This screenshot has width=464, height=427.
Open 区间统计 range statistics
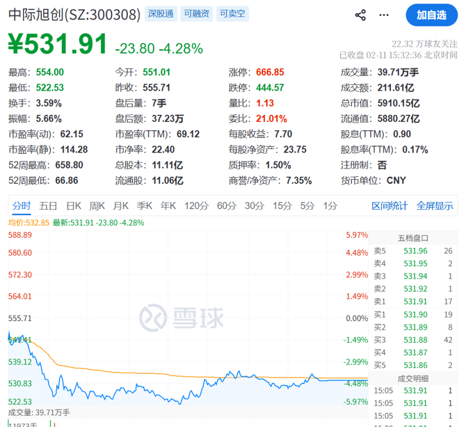click(x=390, y=205)
